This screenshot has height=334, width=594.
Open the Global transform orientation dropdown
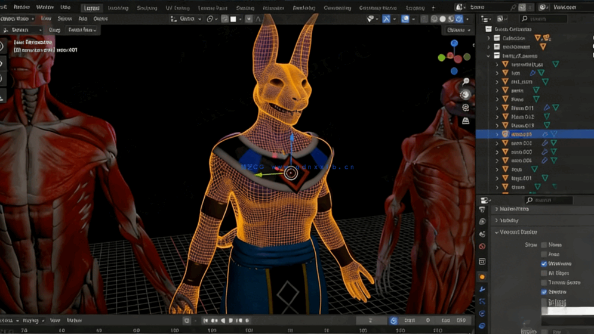pyautogui.click(x=186, y=18)
